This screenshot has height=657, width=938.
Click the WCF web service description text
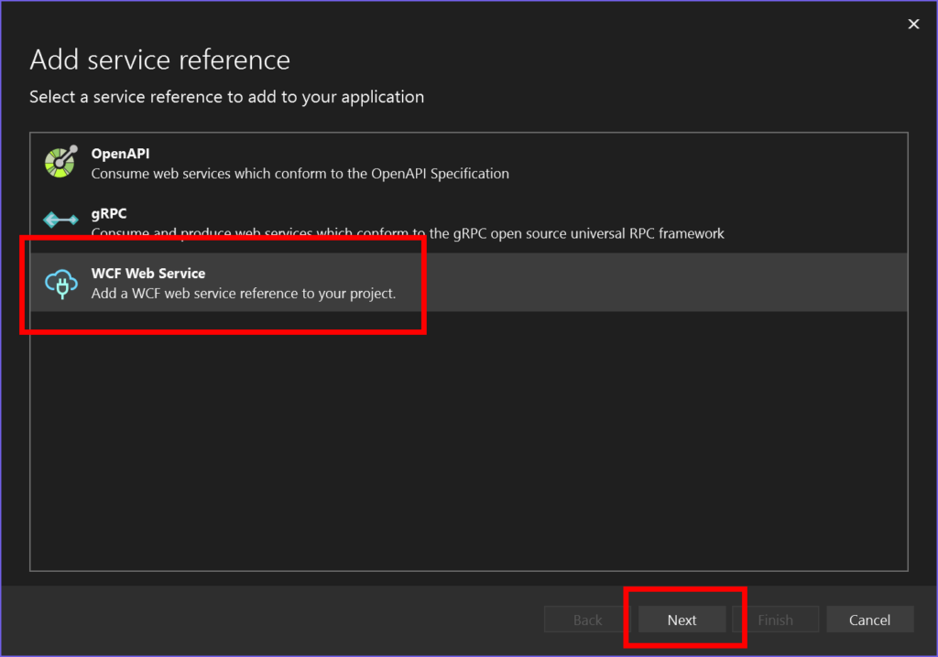(244, 294)
